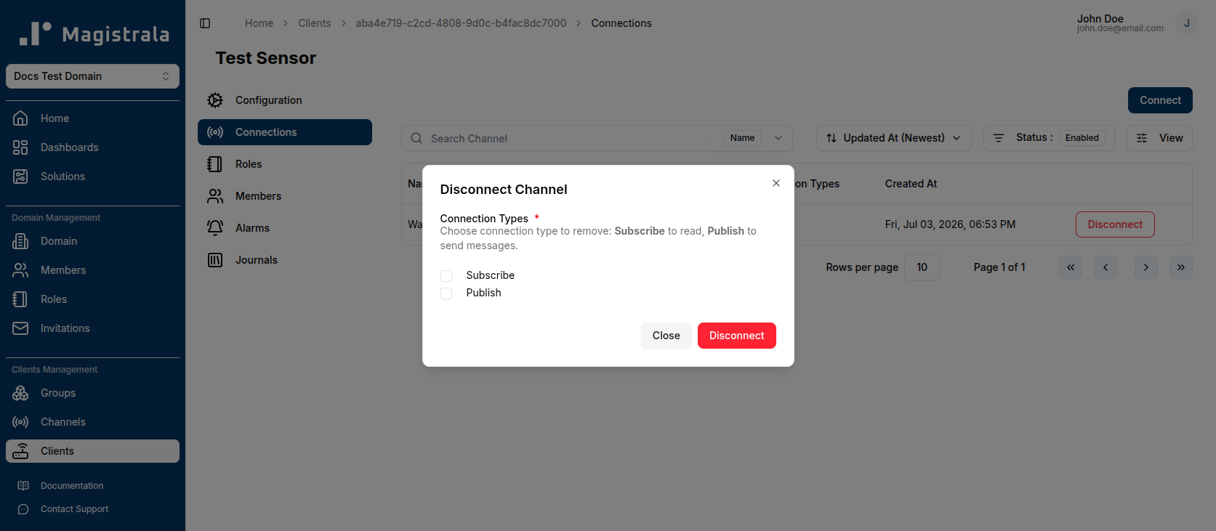Confirm with the red Disconnect button

click(737, 336)
